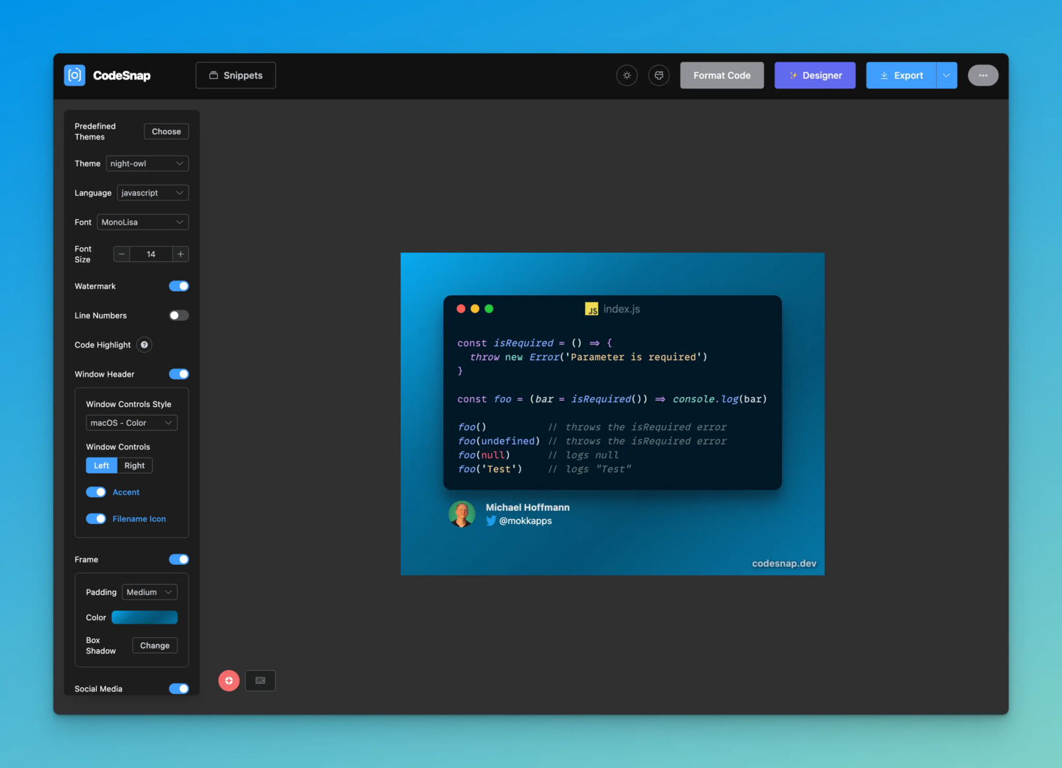Image resolution: width=1062 pixels, height=768 pixels.
Task: Expand the Language javascript dropdown
Action: 153,193
